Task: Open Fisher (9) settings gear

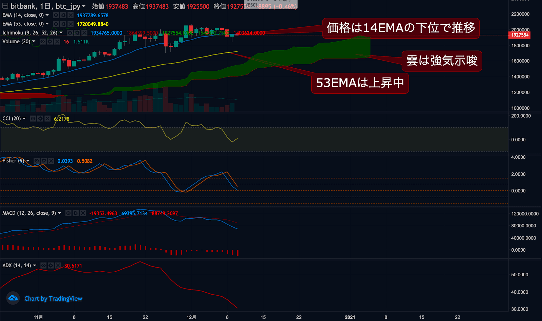Action: pyautogui.click(x=44, y=160)
